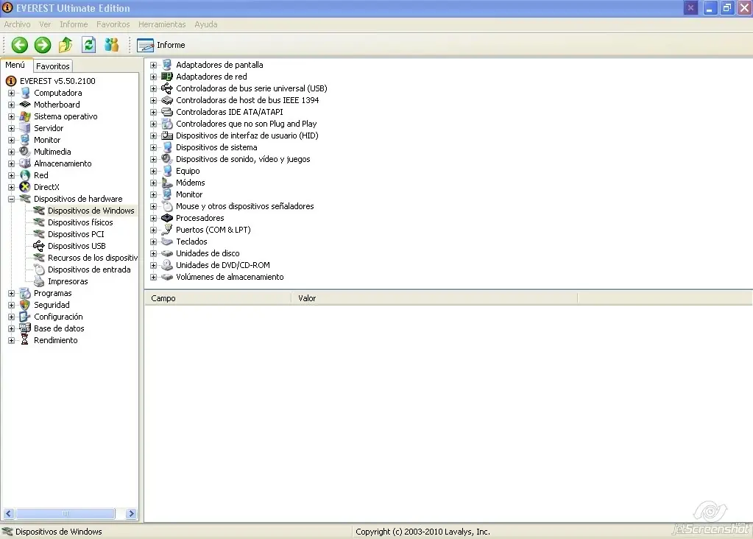Expand the Configuración tree node
The height and width of the screenshot is (539, 753).
tap(11, 317)
